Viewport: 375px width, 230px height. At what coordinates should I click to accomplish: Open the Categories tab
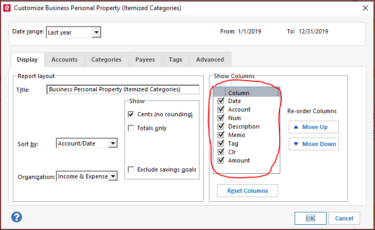click(x=106, y=59)
